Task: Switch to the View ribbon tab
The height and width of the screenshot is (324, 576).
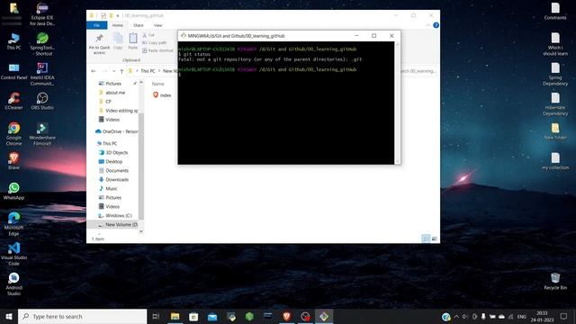Action: coord(158,25)
